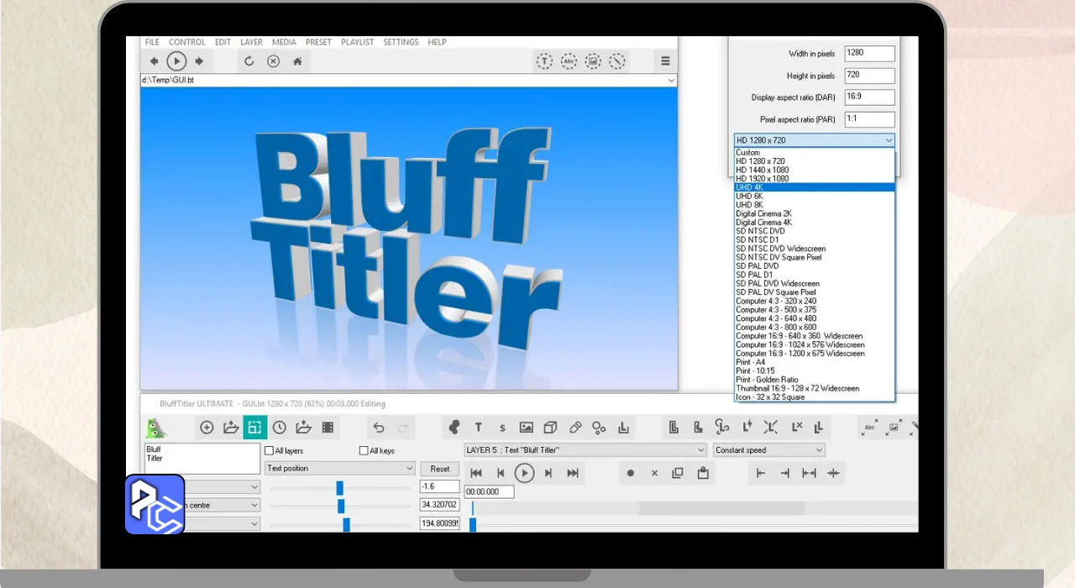Click the copy keys icon
The image size is (1075, 588).
(678, 474)
